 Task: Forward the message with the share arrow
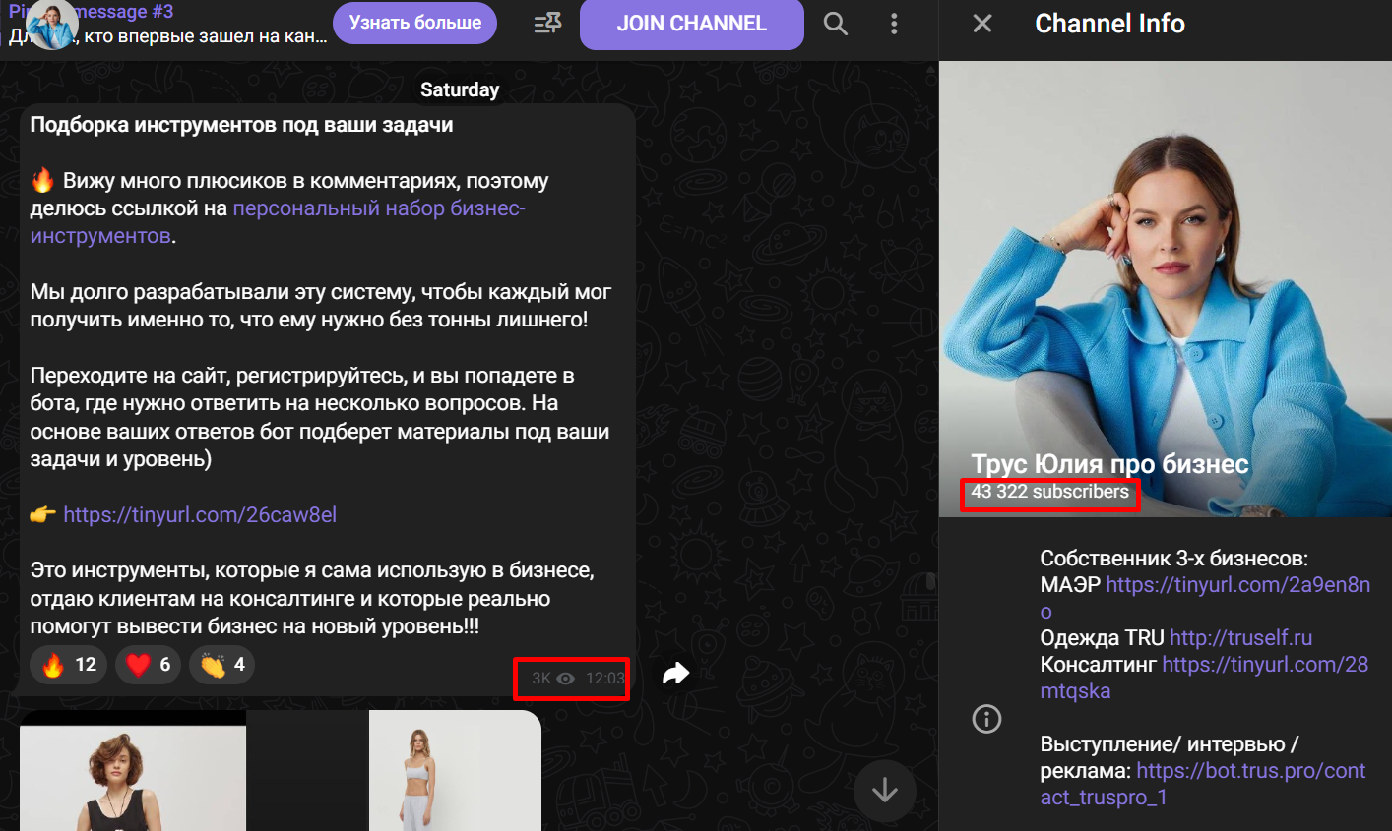point(676,673)
